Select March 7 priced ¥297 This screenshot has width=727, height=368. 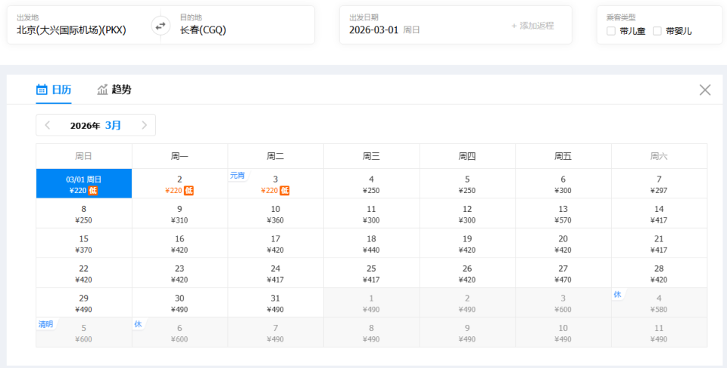pyautogui.click(x=659, y=184)
